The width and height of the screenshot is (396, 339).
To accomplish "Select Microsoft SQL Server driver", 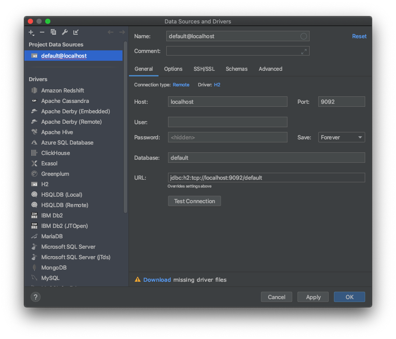I will (74, 247).
